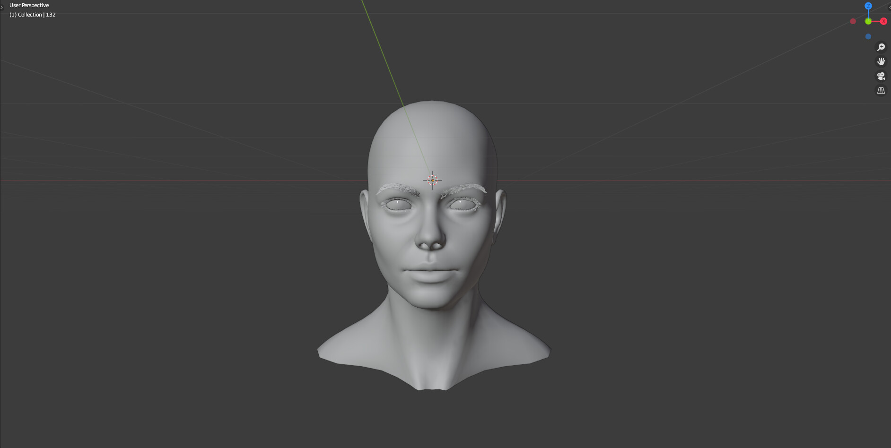Toggle into camera perspective using the movie camera icon
Image resolution: width=891 pixels, height=448 pixels.
[881, 76]
